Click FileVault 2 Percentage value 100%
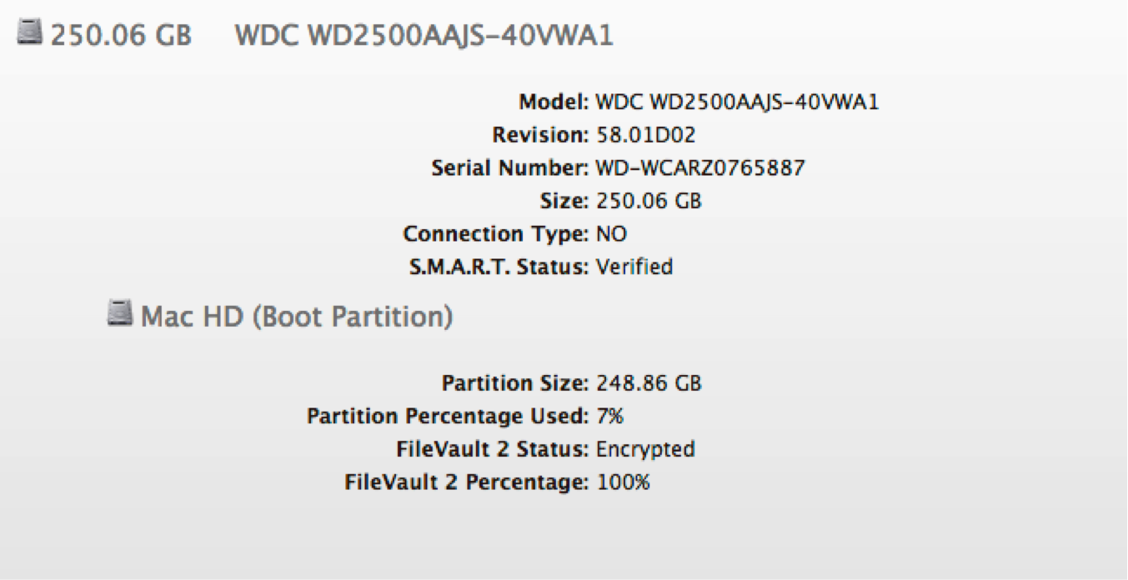 [x=623, y=482]
